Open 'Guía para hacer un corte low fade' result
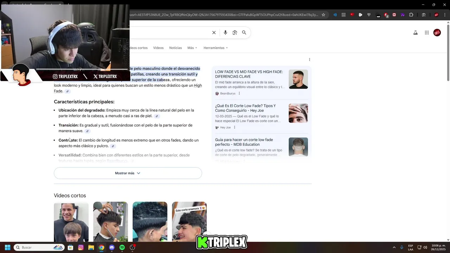This screenshot has width=450, height=253. tap(244, 142)
